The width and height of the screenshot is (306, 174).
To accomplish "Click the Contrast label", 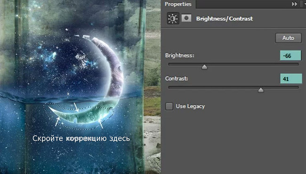I will pyautogui.click(x=177, y=79).
